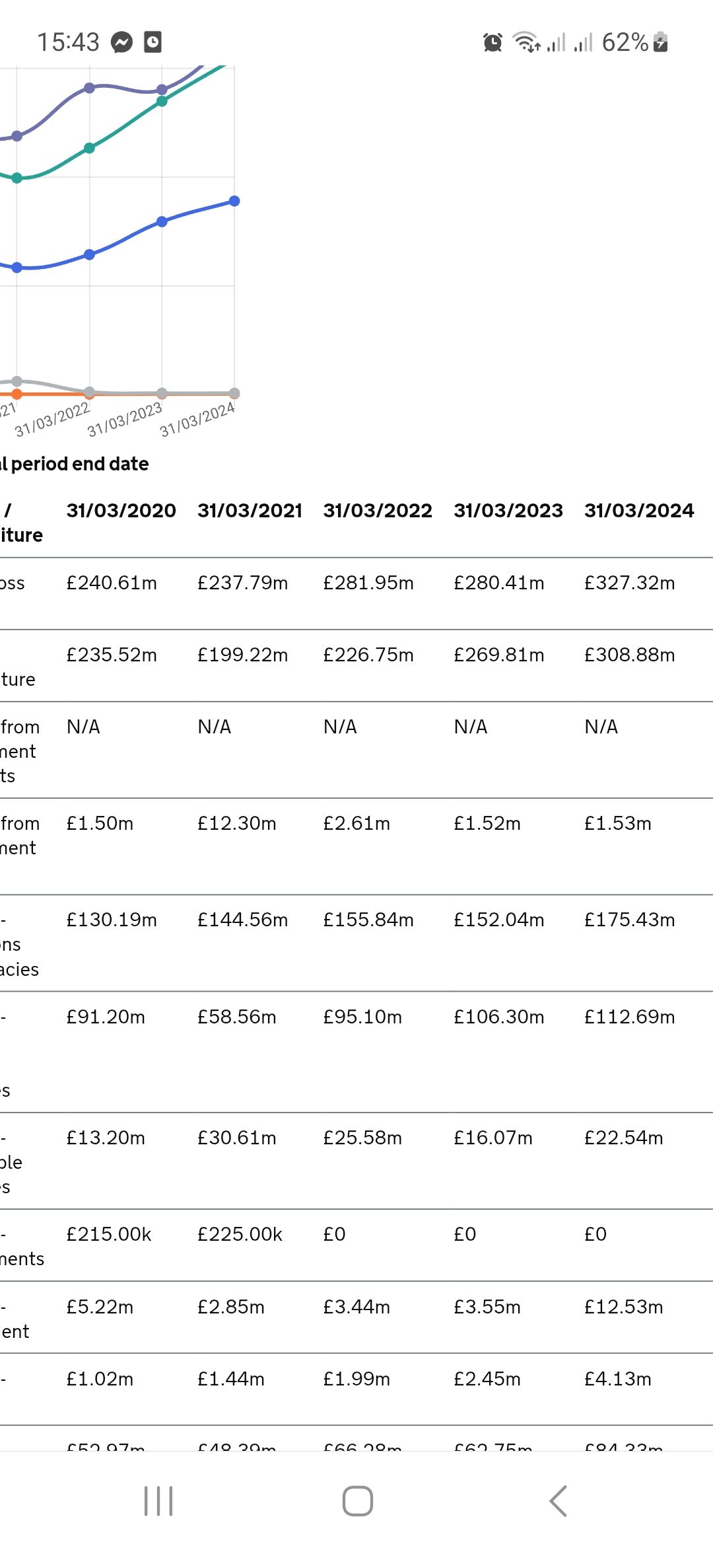Tap the 15:43 status bar time
Image resolution: width=713 pixels, height=1546 pixels.
click(68, 42)
